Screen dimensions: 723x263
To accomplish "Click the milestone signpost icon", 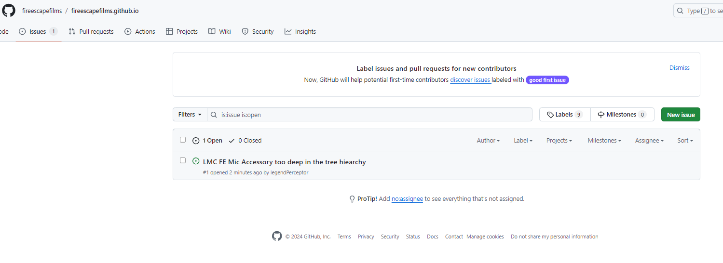I will [601, 115].
